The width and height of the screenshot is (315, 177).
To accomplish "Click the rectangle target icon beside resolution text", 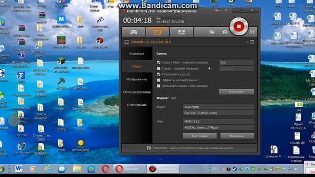I will point(126,42).
